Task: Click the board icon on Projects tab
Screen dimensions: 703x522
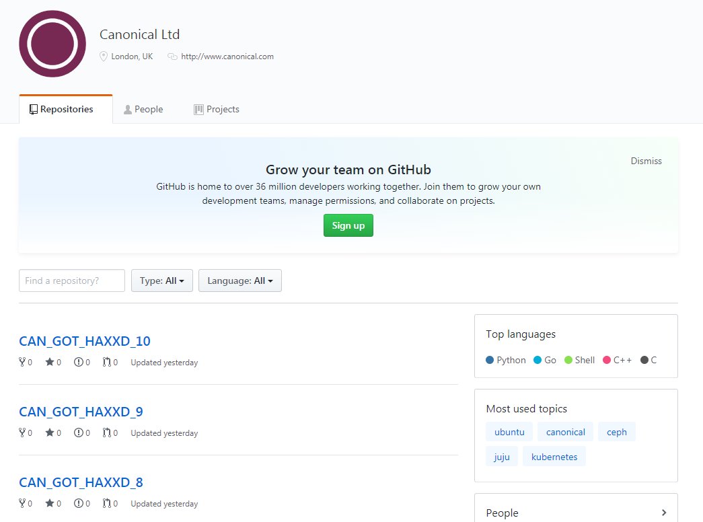Action: (198, 110)
